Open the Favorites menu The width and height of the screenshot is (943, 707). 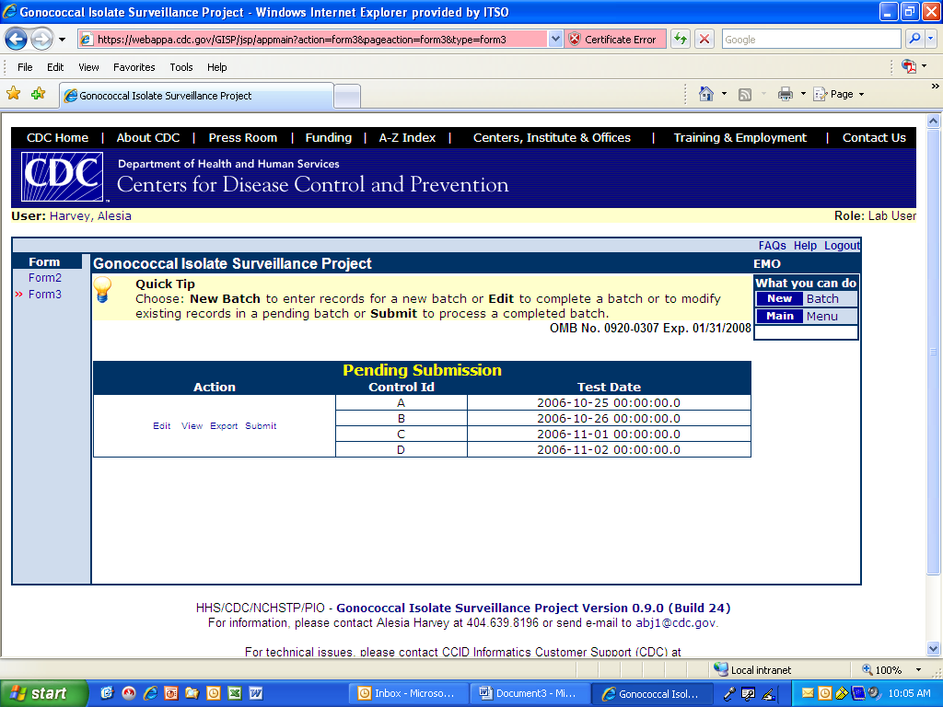(134, 67)
